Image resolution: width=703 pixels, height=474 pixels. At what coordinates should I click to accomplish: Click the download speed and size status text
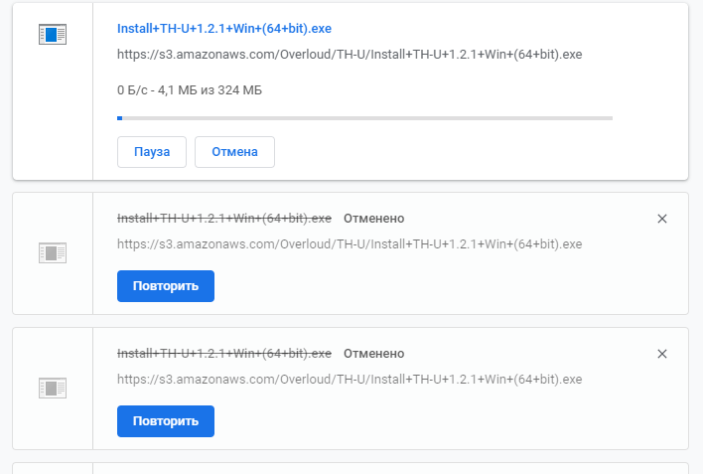pos(190,90)
